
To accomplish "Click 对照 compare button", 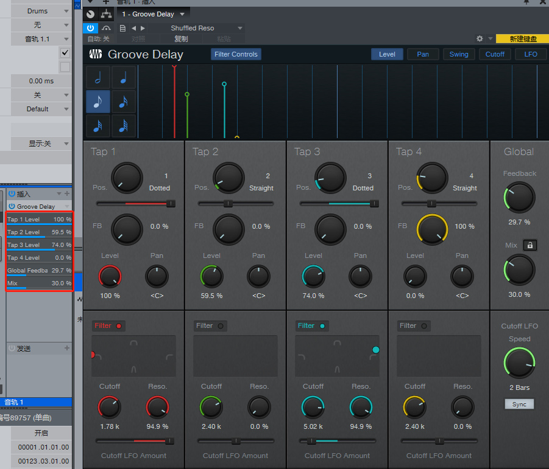I will [x=138, y=39].
